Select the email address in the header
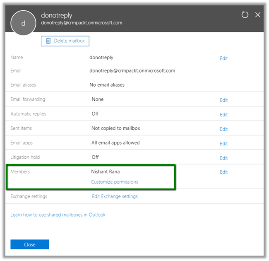This screenshot has height=261, width=269. tap(82, 23)
